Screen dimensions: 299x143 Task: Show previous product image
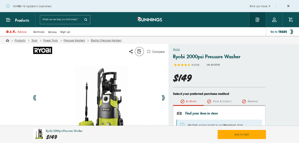point(35,98)
